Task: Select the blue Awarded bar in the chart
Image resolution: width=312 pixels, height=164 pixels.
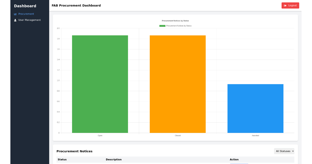Action: pos(255,108)
